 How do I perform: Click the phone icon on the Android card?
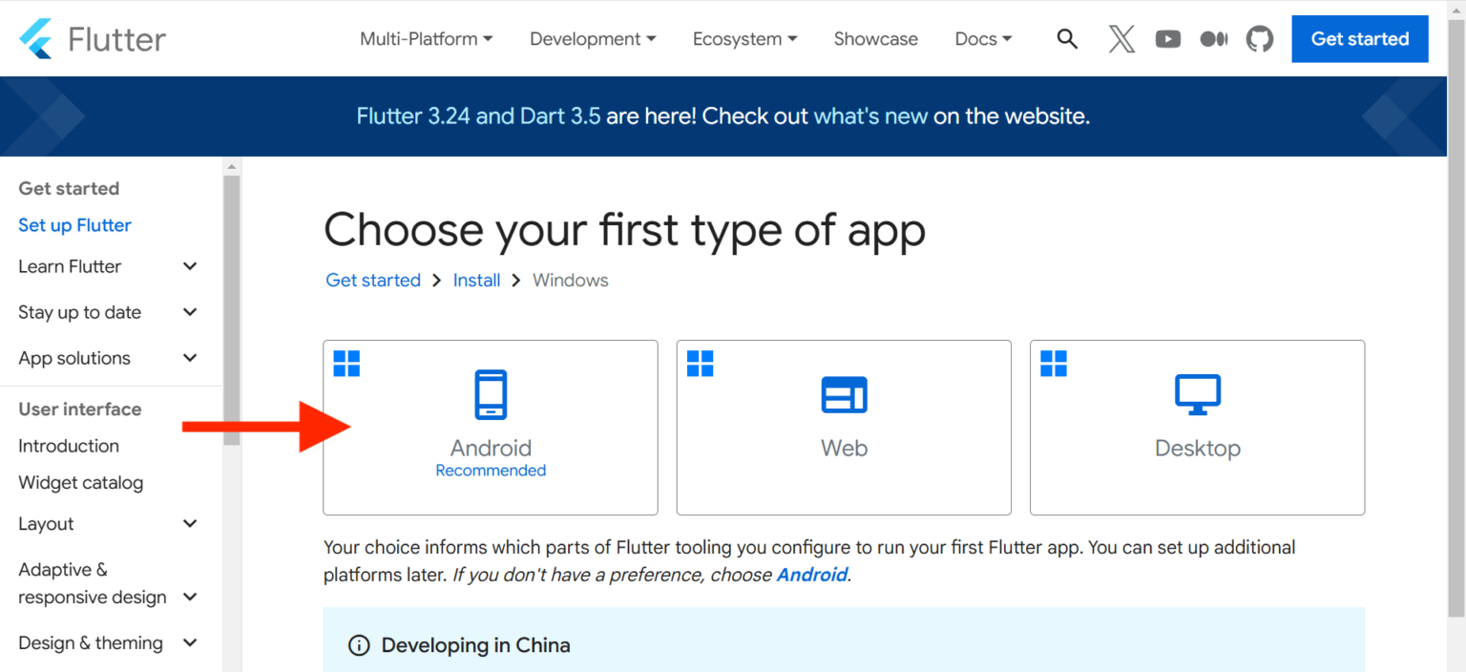pos(490,394)
